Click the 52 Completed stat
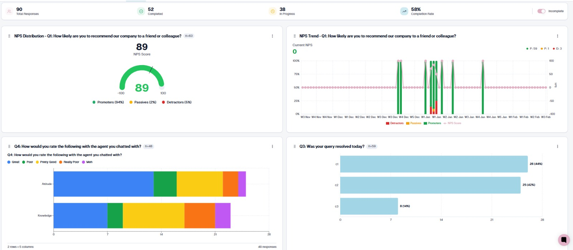The height and width of the screenshot is (250, 573). 155,11
